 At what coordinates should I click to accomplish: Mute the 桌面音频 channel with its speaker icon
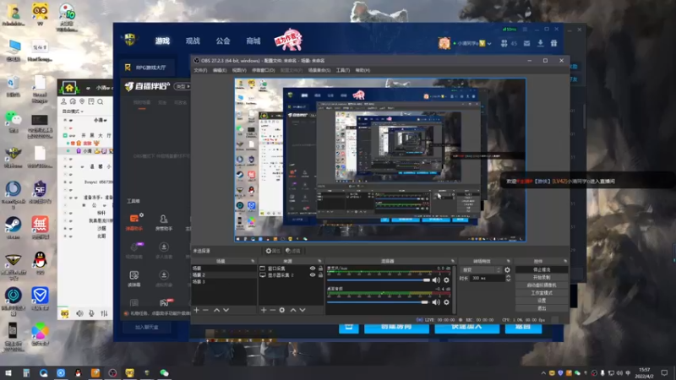coord(436,302)
